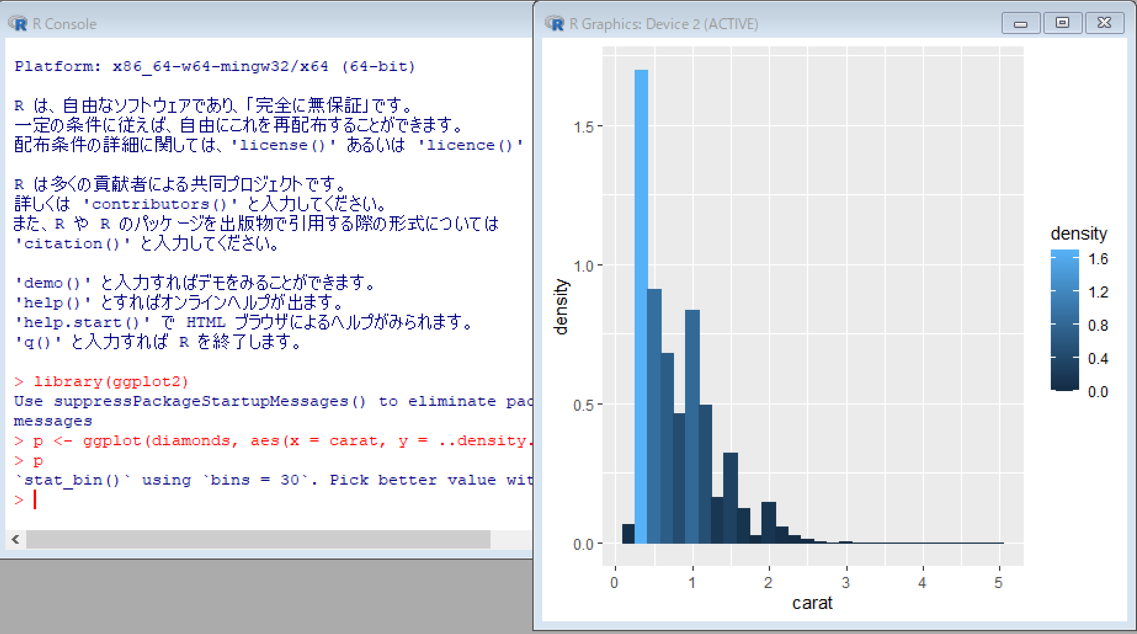Viewport: 1137px width, 634px height.
Task: Click the x-axis tick label 4
Action: (x=922, y=583)
